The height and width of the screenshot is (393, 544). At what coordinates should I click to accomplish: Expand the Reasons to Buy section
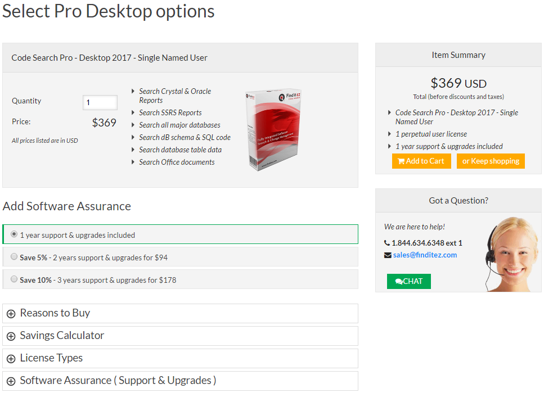click(55, 313)
